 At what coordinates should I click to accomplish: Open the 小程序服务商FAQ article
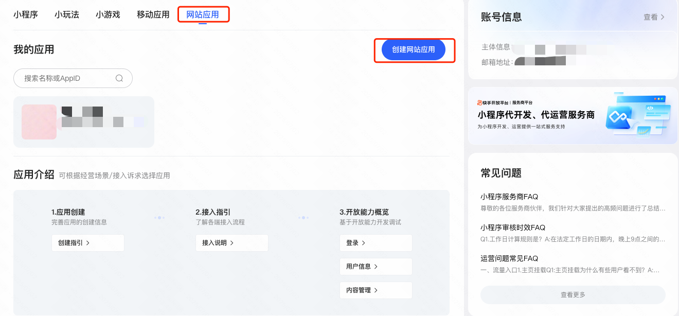click(x=509, y=197)
